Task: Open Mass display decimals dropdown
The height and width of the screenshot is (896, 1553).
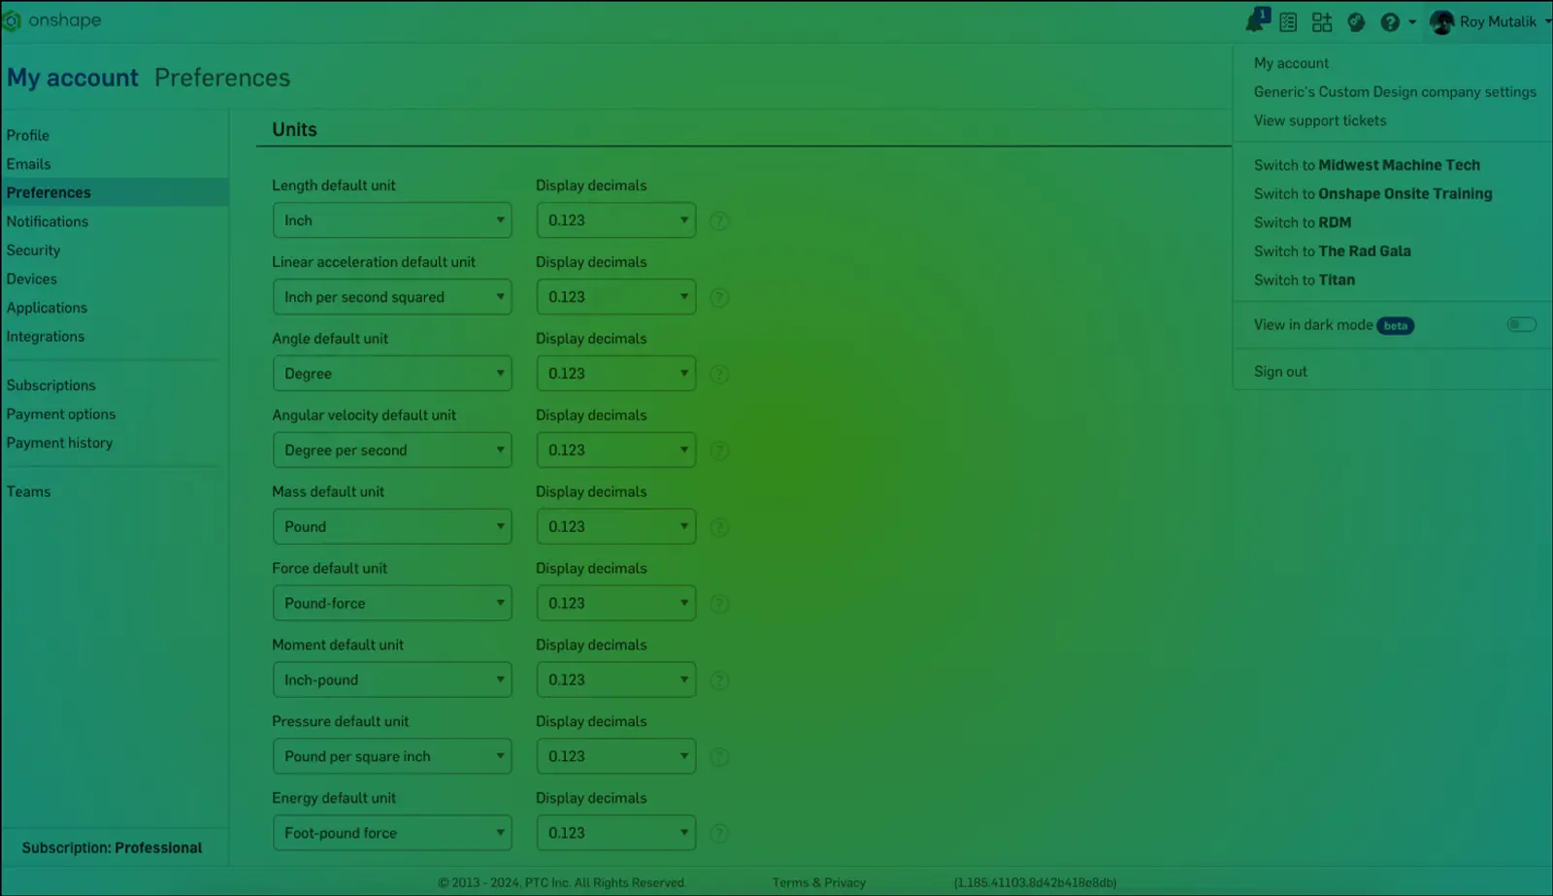Action: [616, 527]
